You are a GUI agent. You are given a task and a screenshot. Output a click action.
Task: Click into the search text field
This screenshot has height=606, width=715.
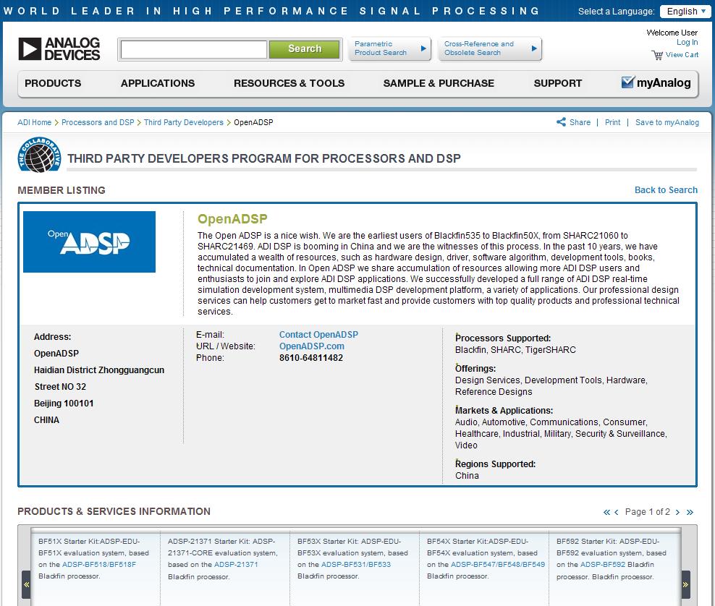194,49
